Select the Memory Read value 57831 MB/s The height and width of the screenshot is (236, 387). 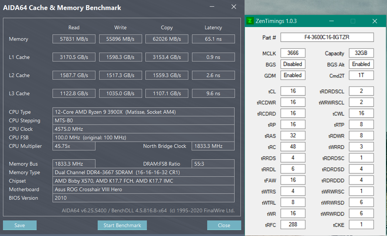point(74,39)
